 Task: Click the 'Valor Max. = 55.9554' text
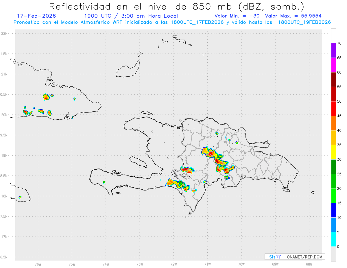(293, 16)
